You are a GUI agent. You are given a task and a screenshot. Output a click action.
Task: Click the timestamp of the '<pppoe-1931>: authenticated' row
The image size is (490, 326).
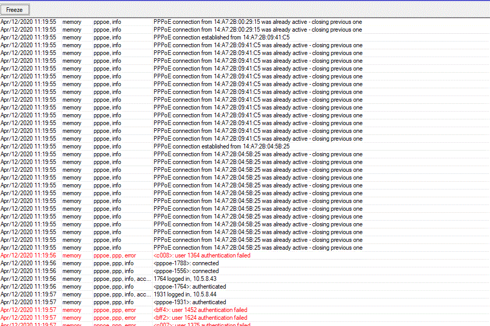click(x=29, y=302)
